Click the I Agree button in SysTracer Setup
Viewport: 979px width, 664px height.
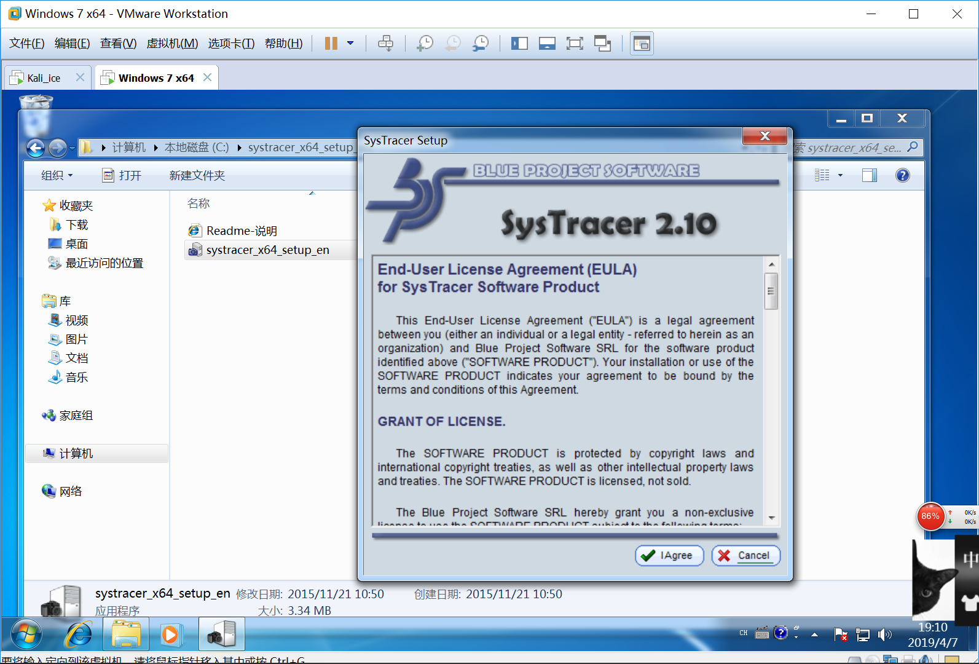669,555
